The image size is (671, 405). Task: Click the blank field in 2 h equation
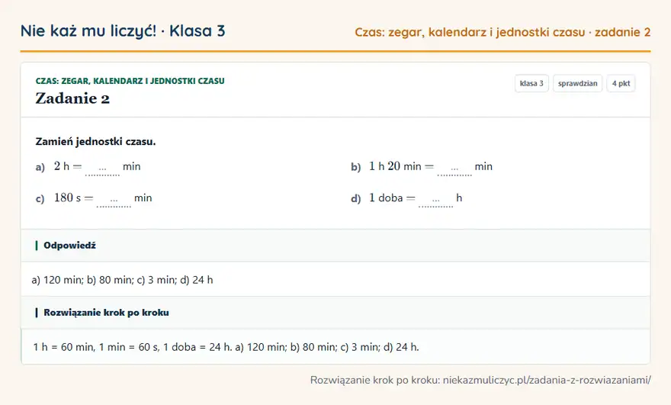click(102, 168)
